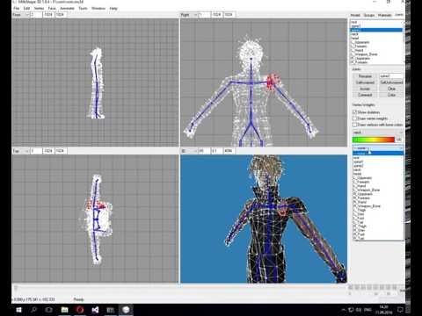Select L_Weapon_Bone in the upper joints list
The image size is (422, 316).
pyautogui.click(x=364, y=54)
